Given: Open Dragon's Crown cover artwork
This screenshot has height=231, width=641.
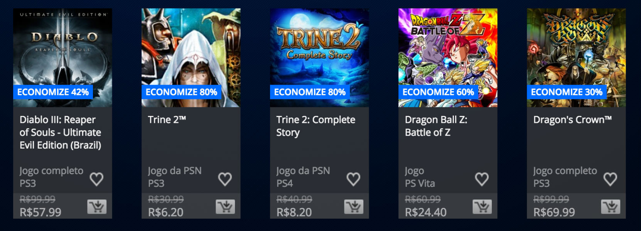Looking at the screenshot, I should point(576,58).
